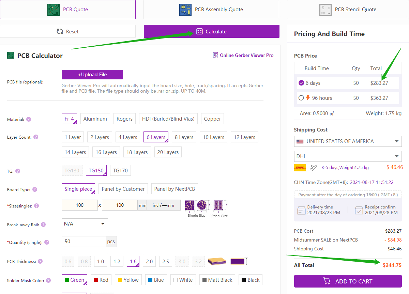The height and width of the screenshot is (294, 409).
Task: Open the Break-away Rail dropdown
Action: click(x=85, y=224)
